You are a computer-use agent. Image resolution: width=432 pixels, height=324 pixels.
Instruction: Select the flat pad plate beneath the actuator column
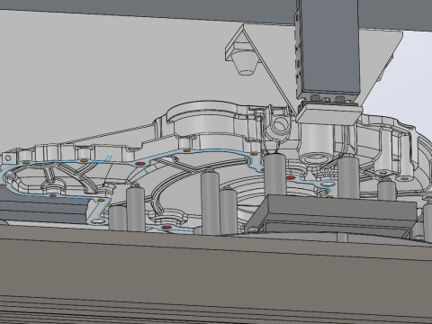tap(329, 114)
